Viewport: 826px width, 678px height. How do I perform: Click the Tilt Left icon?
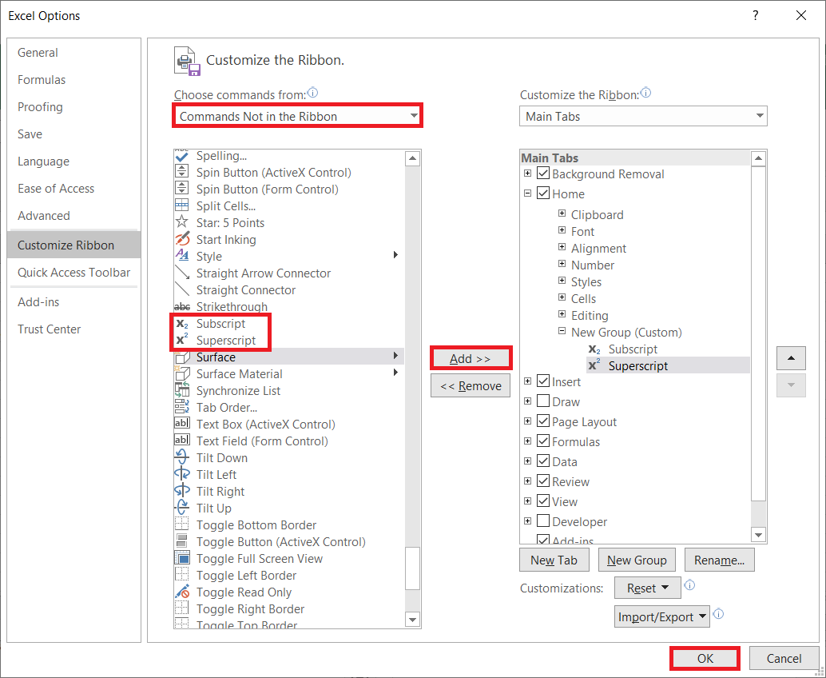(182, 474)
